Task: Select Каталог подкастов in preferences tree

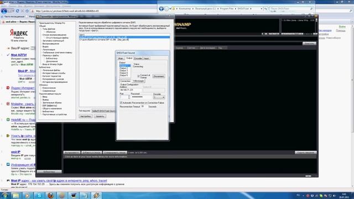Action: [52, 76]
